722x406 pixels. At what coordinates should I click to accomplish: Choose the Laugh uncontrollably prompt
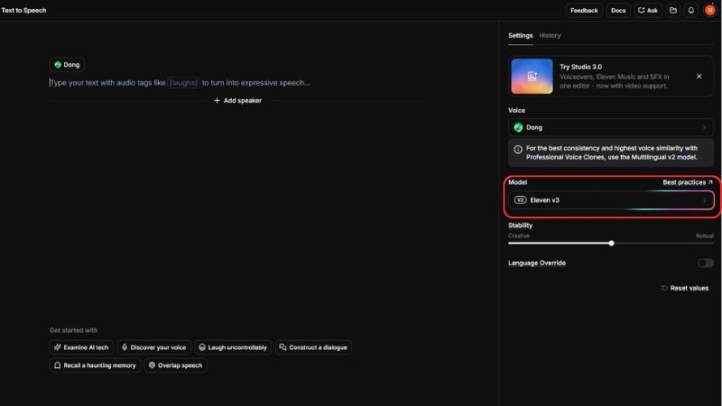pos(233,347)
